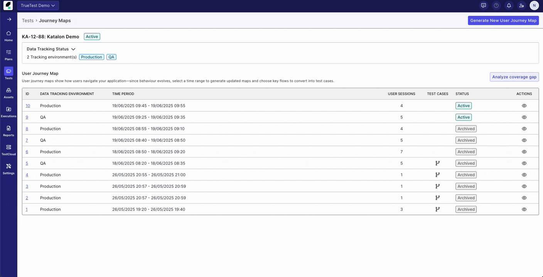The image size is (543, 277).
Task: Click the Active badge beside KA-12-88 title
Action: pyautogui.click(x=92, y=37)
